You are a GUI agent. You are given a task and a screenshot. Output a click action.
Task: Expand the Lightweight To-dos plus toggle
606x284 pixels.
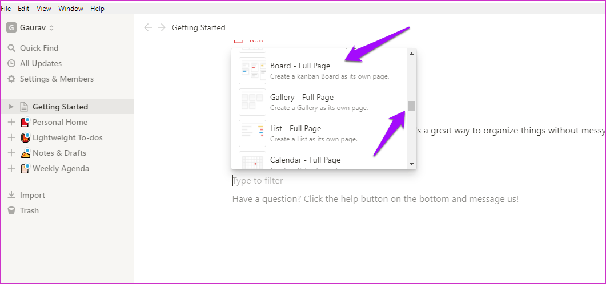tap(11, 138)
